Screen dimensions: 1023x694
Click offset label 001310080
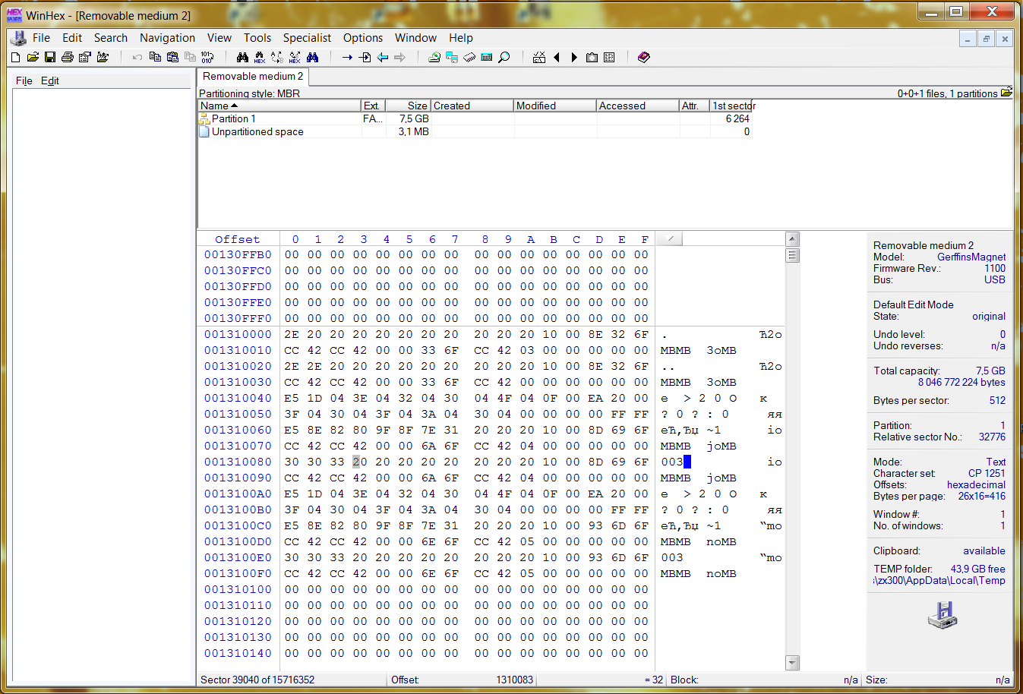pyautogui.click(x=238, y=462)
